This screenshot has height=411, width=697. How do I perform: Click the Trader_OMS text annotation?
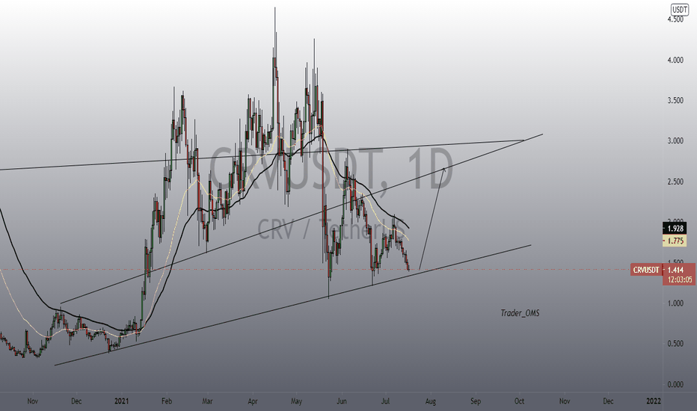tap(520, 313)
